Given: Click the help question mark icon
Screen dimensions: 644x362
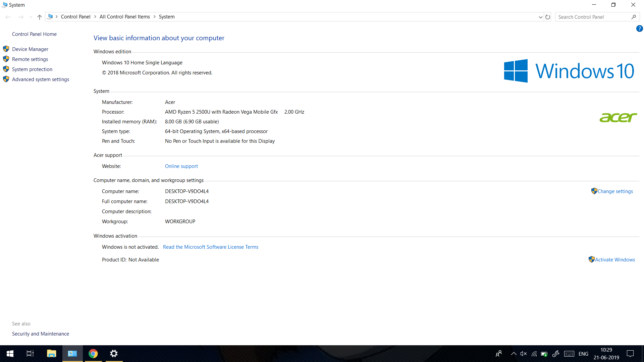Looking at the screenshot, I should (639, 29).
